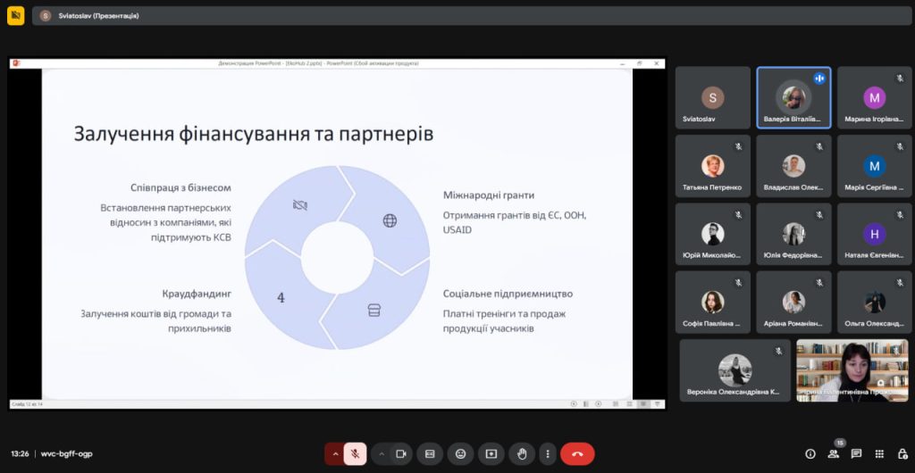Open the chat with everyone panel
This screenshot has width=915, height=473.
point(856,453)
